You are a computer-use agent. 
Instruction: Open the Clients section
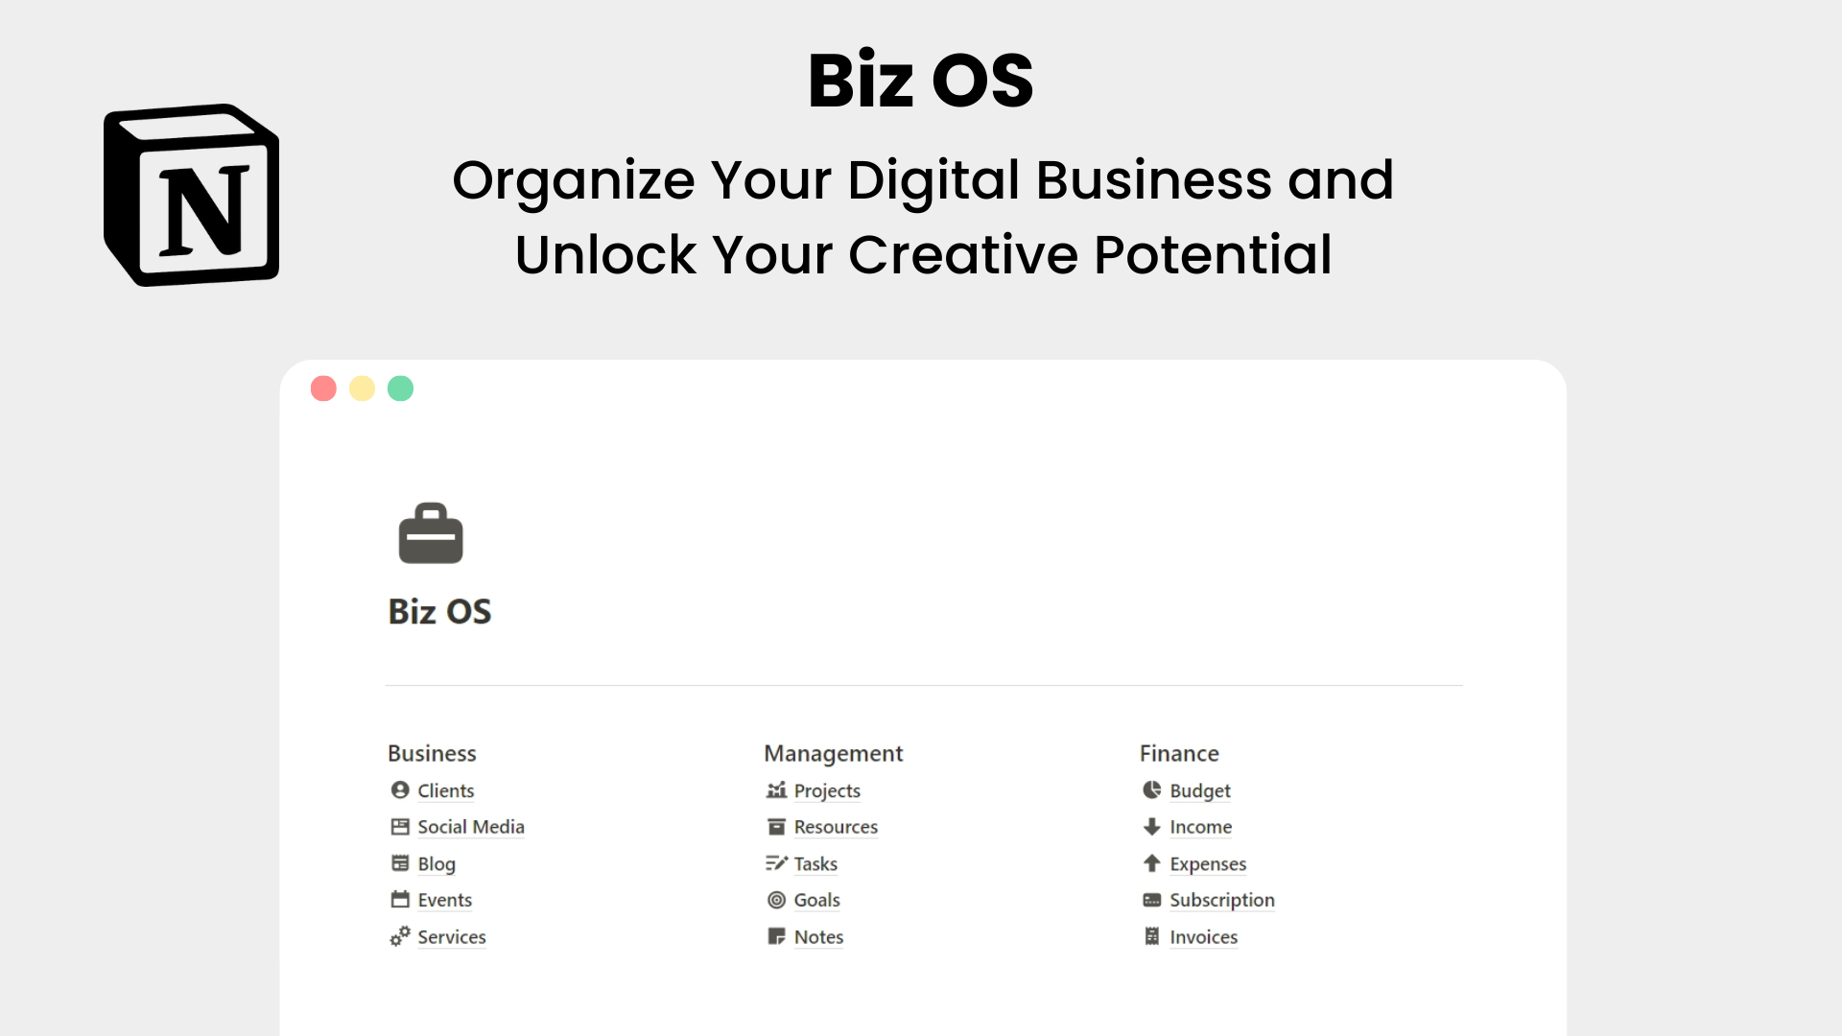pos(445,789)
